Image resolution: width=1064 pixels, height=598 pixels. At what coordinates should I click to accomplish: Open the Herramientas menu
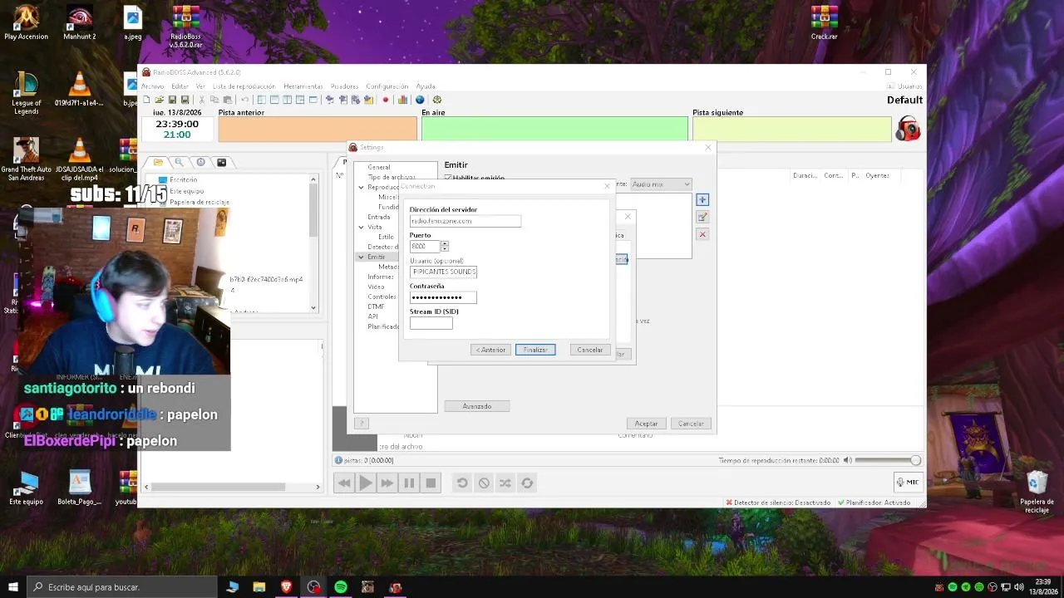(x=303, y=86)
